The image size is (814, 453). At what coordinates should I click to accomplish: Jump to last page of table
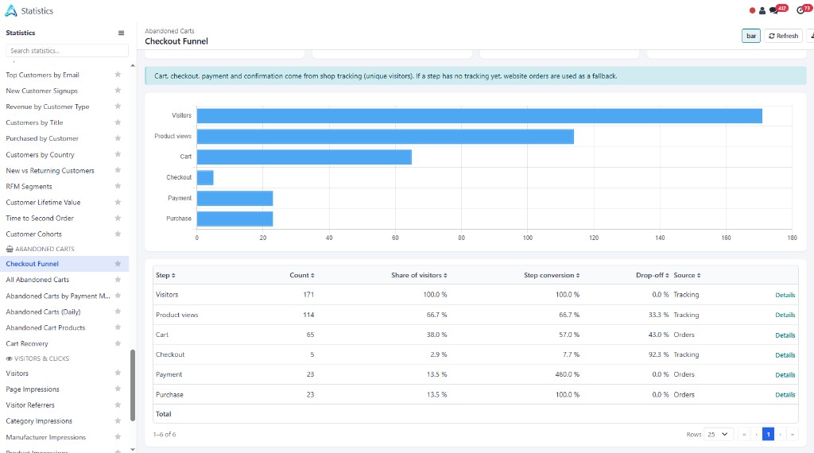[793, 434]
